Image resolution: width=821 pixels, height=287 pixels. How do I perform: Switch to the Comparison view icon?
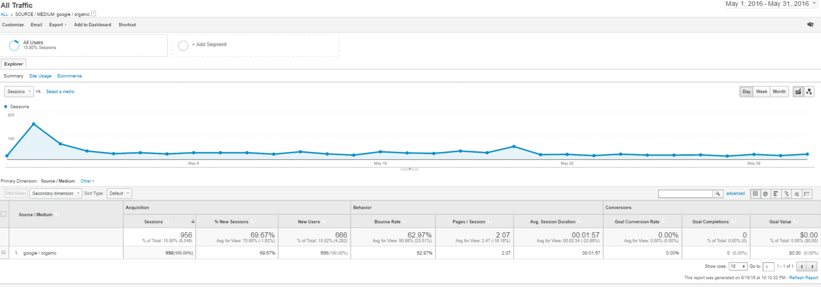point(786,194)
